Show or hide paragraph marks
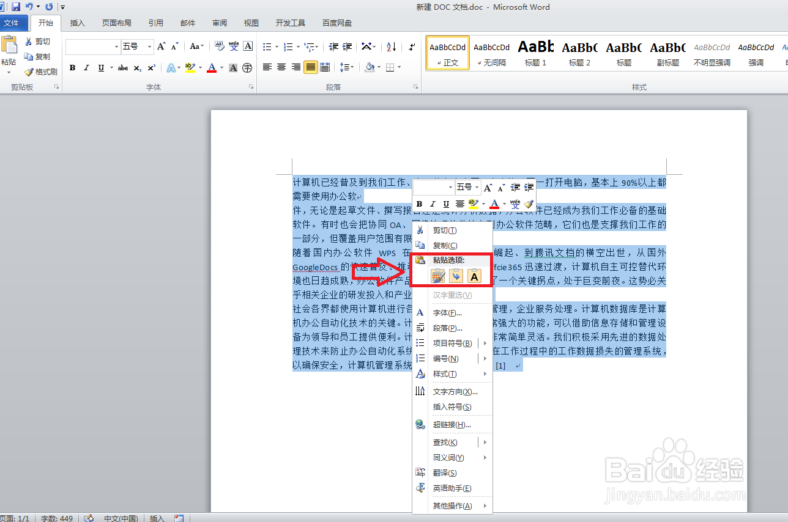Image resolution: width=788 pixels, height=522 pixels. coord(412,46)
